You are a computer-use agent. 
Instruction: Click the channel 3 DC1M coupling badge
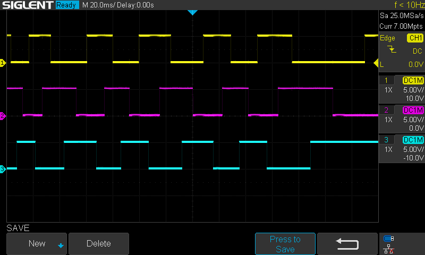(413, 140)
